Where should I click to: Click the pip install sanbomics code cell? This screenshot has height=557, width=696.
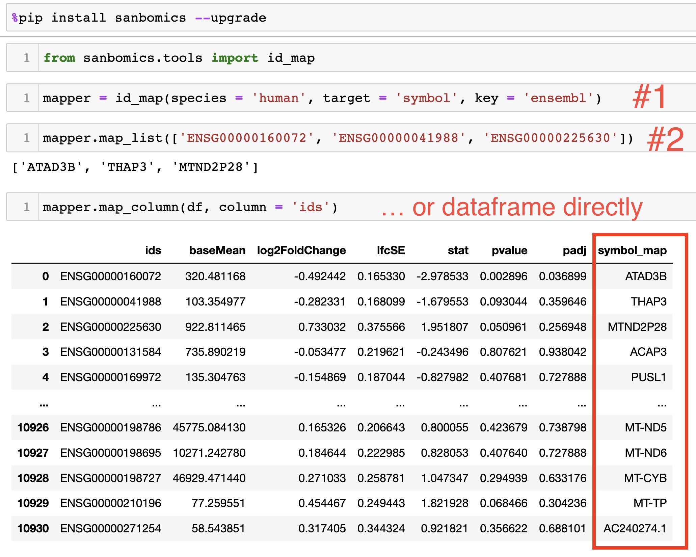click(x=351, y=18)
